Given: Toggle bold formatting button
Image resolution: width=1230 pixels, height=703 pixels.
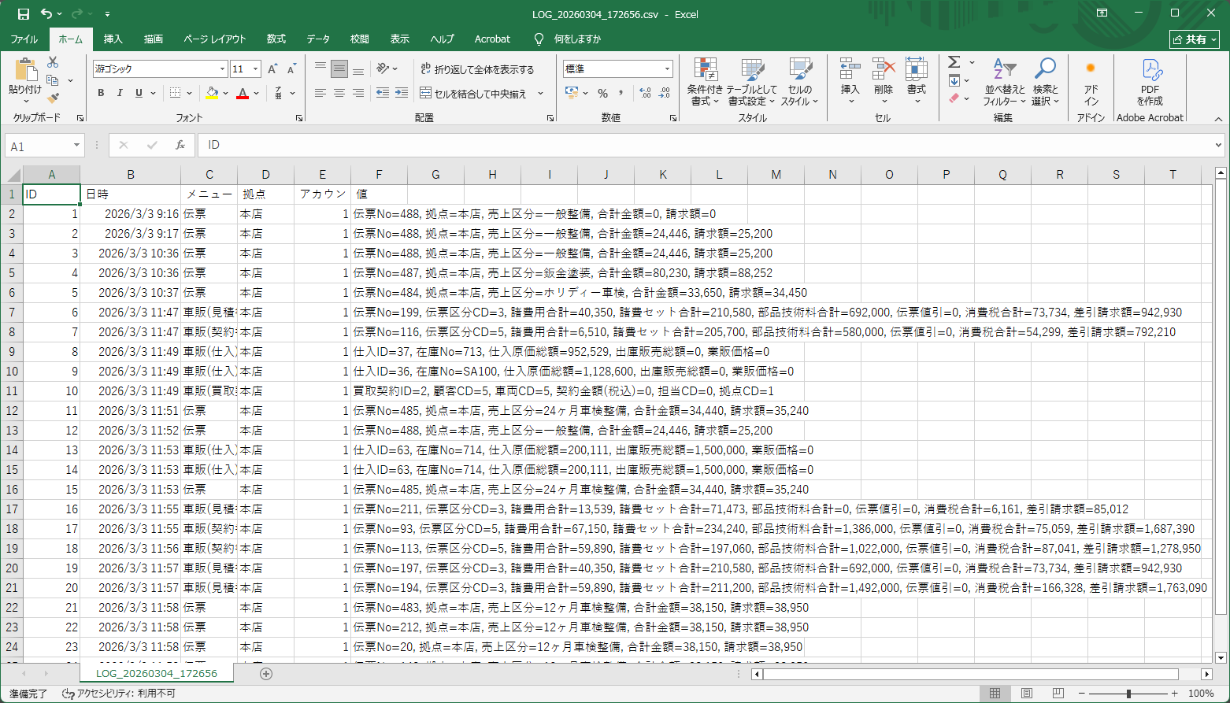Looking at the screenshot, I should coord(101,93).
